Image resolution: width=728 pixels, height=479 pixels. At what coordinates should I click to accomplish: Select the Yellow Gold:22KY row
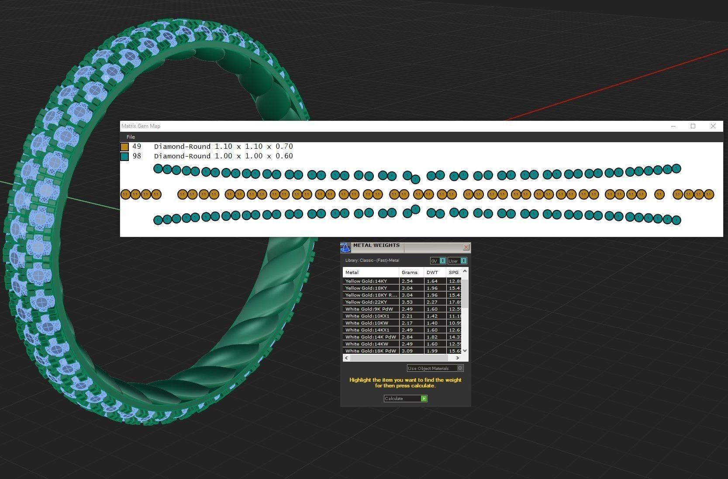(x=402, y=302)
